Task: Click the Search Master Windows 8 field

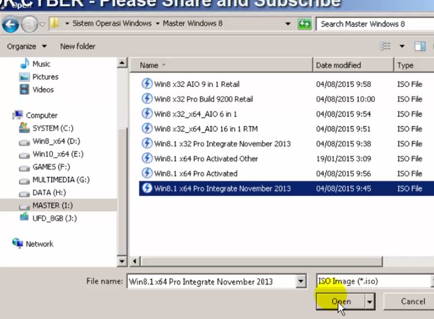Action: pos(375,24)
